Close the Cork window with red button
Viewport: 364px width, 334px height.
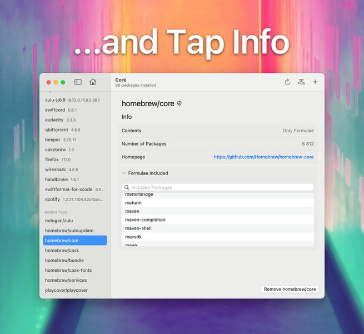(x=49, y=82)
